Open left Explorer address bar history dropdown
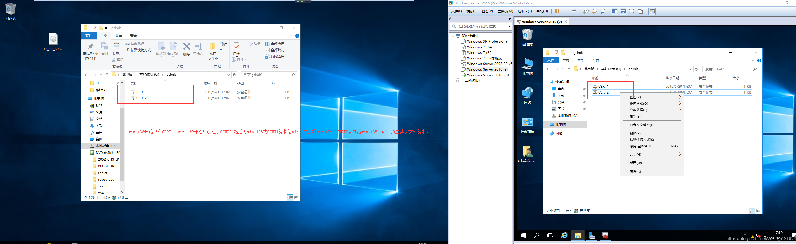 click(x=229, y=75)
